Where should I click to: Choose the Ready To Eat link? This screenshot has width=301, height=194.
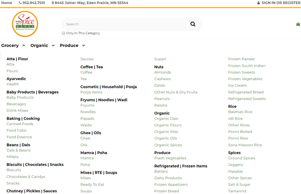[92, 184]
